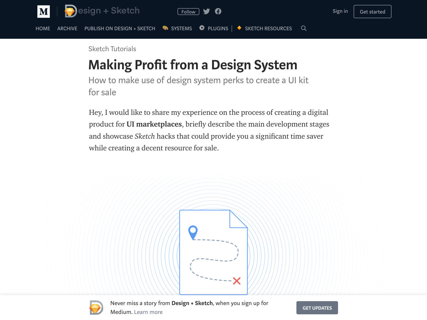Click the Design + Sketch logo in bottom banner
The image size is (427, 320).
[96, 308]
